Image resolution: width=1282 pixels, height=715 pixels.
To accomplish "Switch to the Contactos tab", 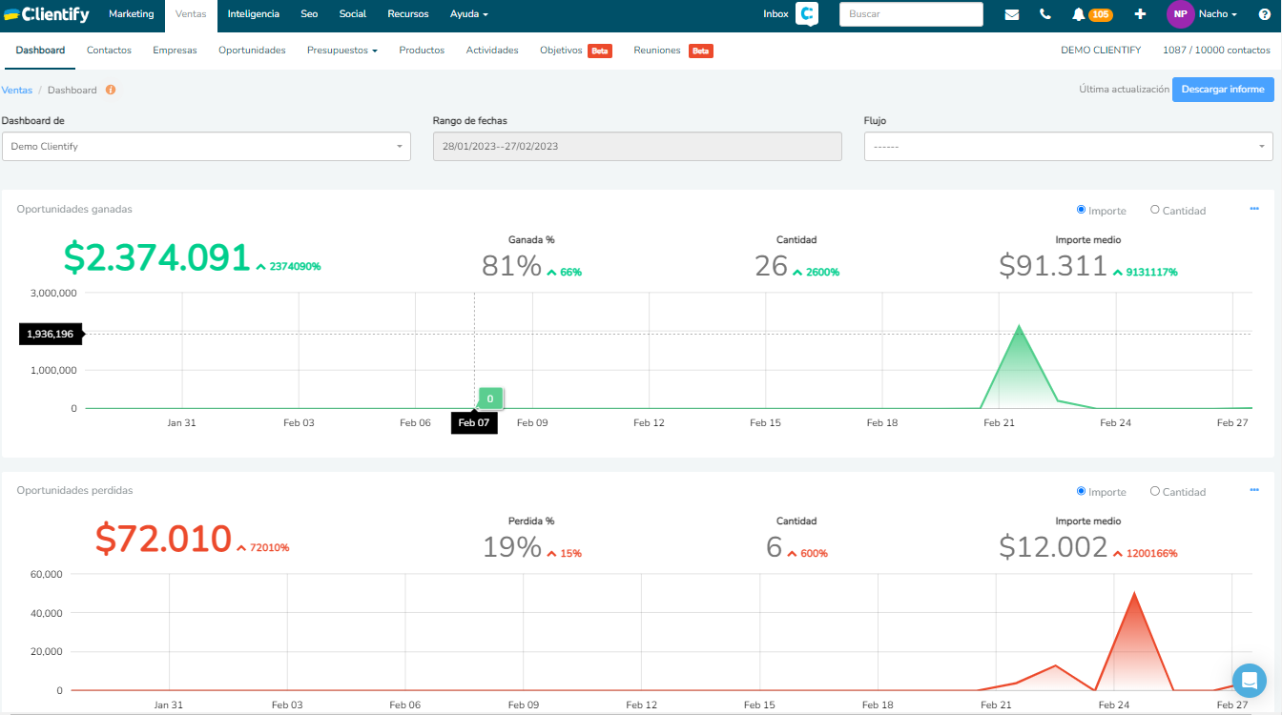I will (109, 51).
